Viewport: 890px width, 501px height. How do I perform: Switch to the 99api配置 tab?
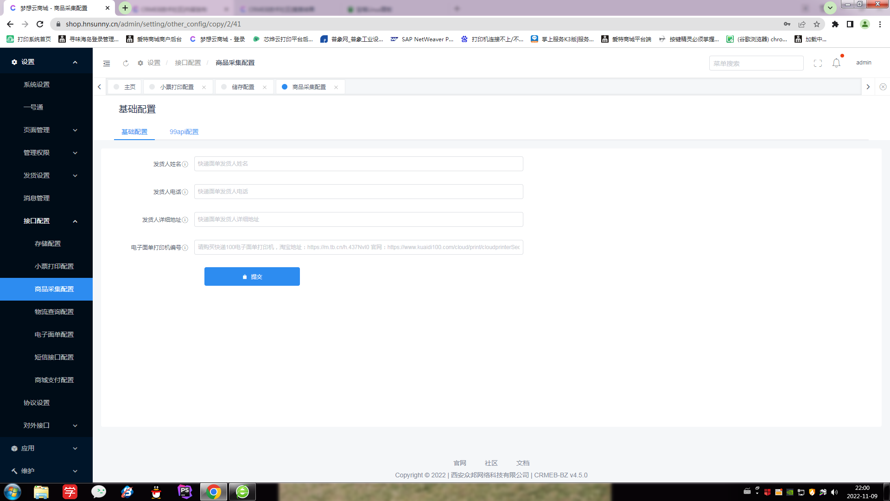click(184, 132)
